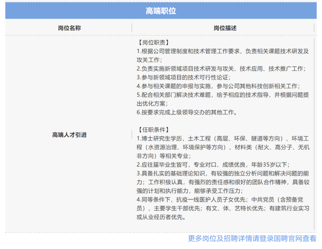Click the line 5.配合相关部门解决技术难题
This screenshot has width=322, height=249.
point(223,95)
